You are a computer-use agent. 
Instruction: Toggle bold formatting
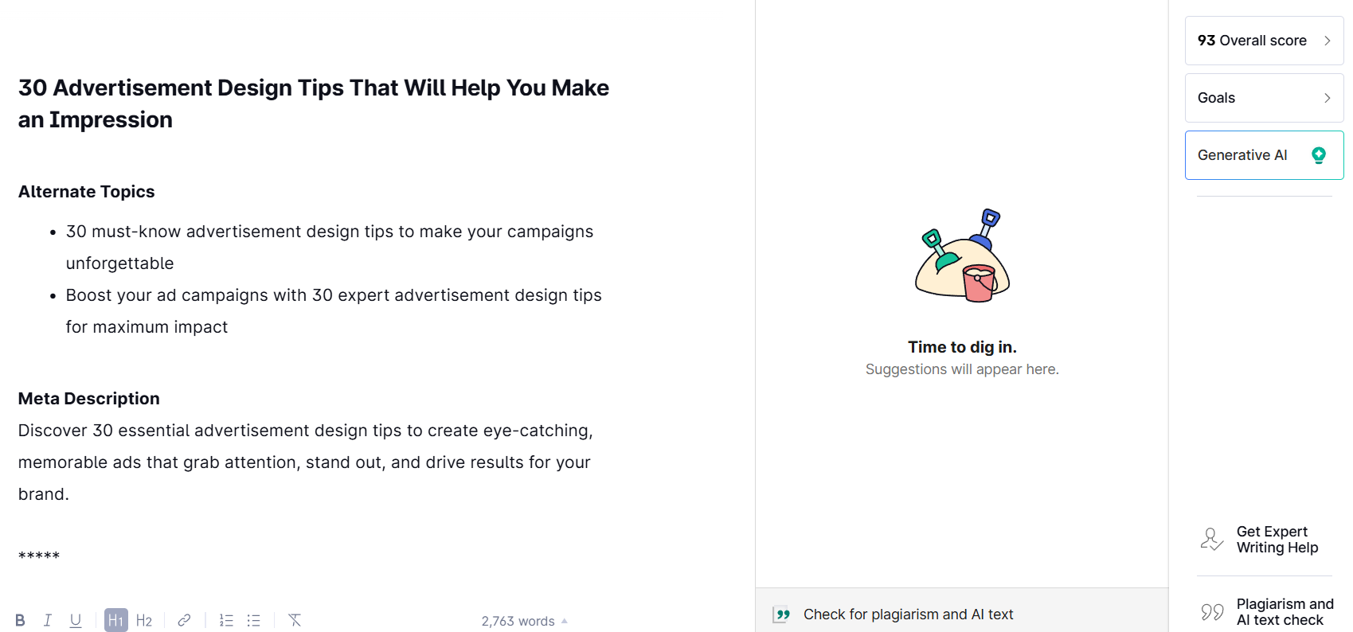pos(20,620)
